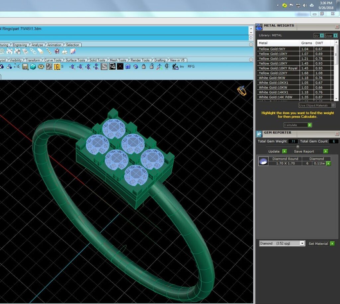This screenshot has width=340, height=304.
Task: Click the bar chart analysis icon
Action: (73, 51)
